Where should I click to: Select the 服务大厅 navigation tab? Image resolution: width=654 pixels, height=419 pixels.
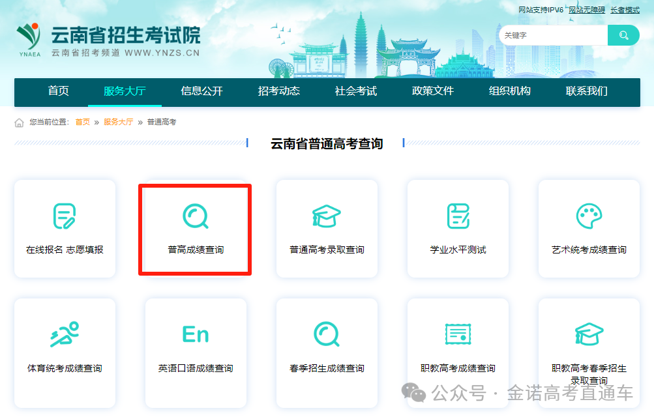[125, 91]
